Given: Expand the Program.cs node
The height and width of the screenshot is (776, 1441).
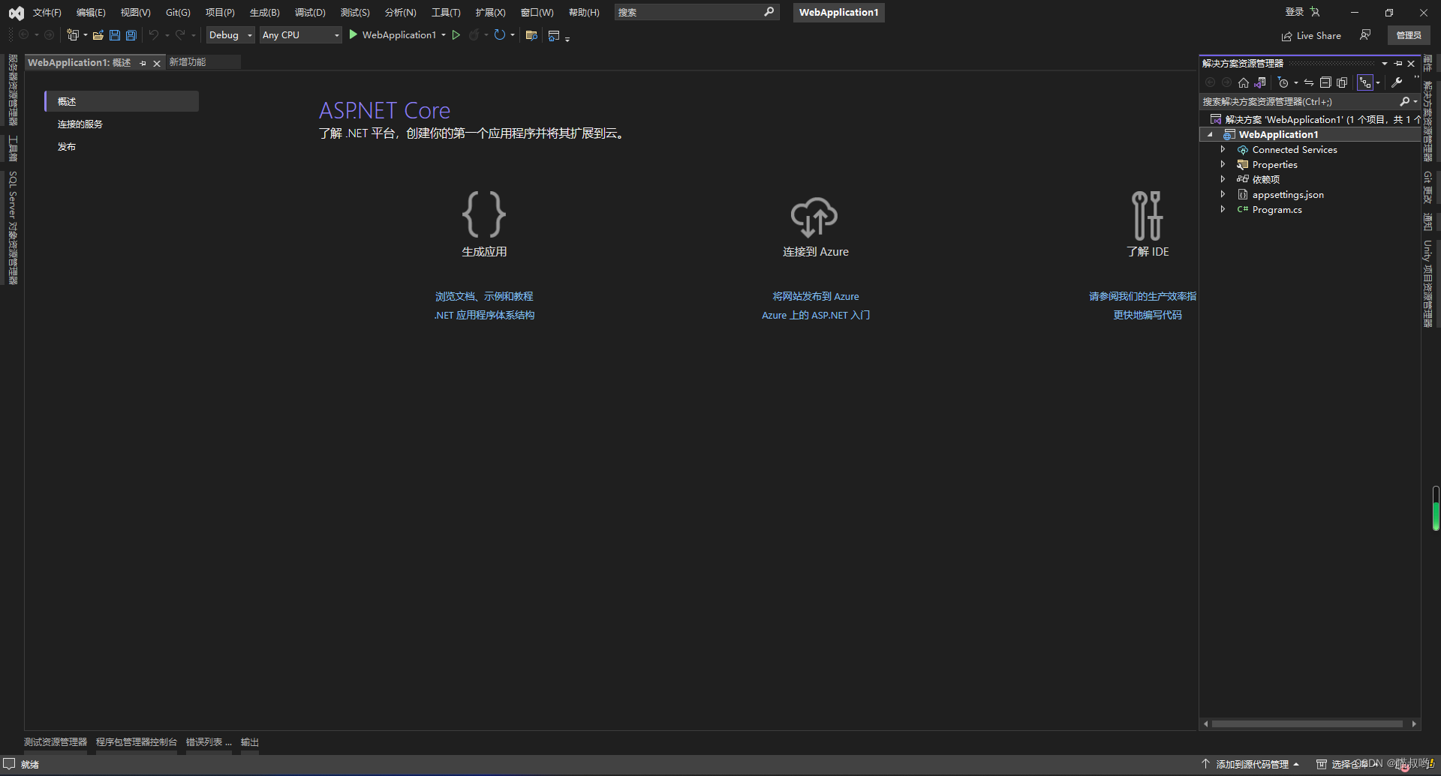Looking at the screenshot, I should coord(1223,209).
